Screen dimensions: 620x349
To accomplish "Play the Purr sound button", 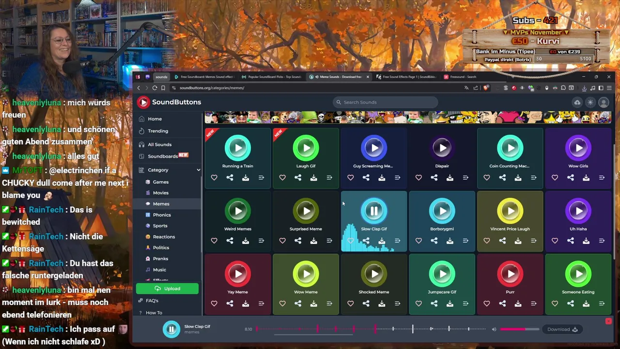I will point(510,274).
